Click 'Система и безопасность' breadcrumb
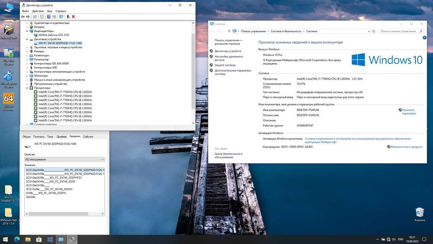This screenshot has width=433, height=244. 286,31
